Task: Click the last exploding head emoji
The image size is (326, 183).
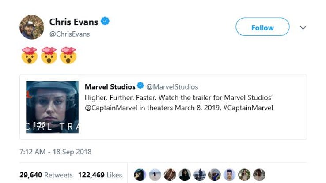Action: click(68, 56)
